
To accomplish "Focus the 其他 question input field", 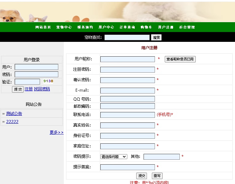I will (162, 157).
